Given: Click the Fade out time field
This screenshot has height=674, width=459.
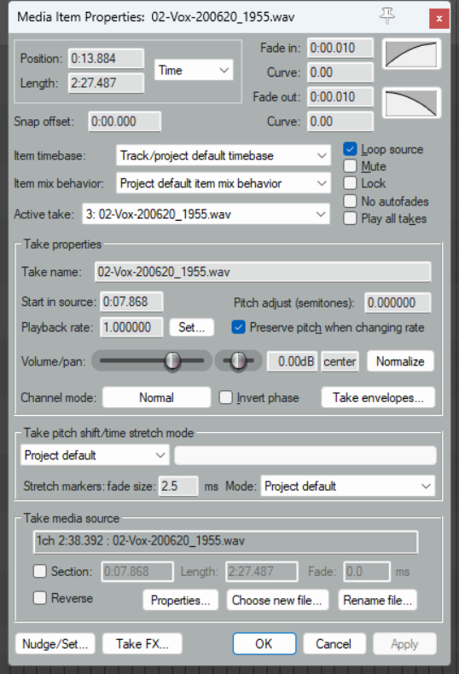Looking at the screenshot, I should pyautogui.click(x=340, y=97).
